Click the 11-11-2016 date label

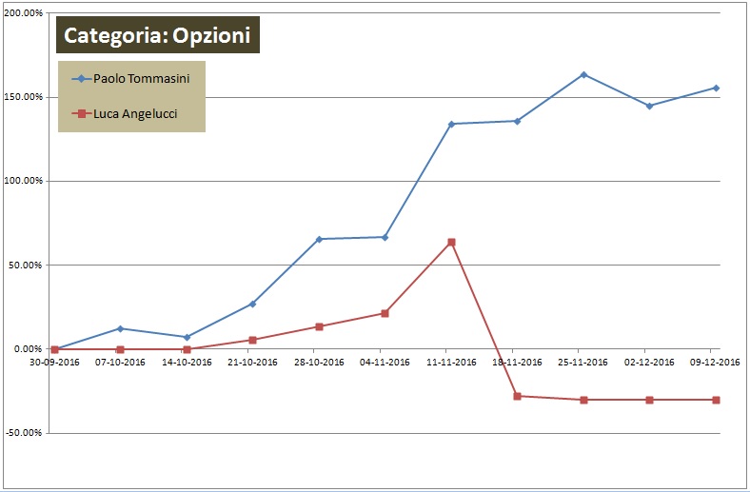[x=451, y=362]
